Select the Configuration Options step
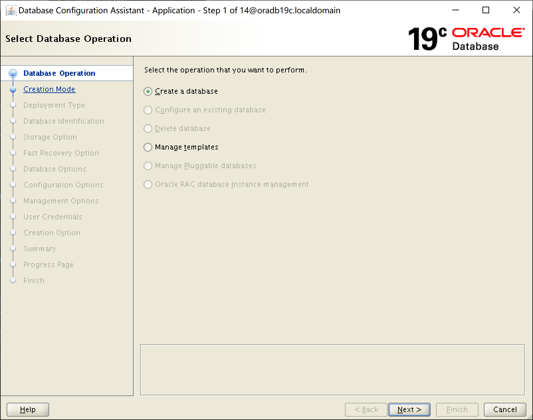 click(x=63, y=185)
